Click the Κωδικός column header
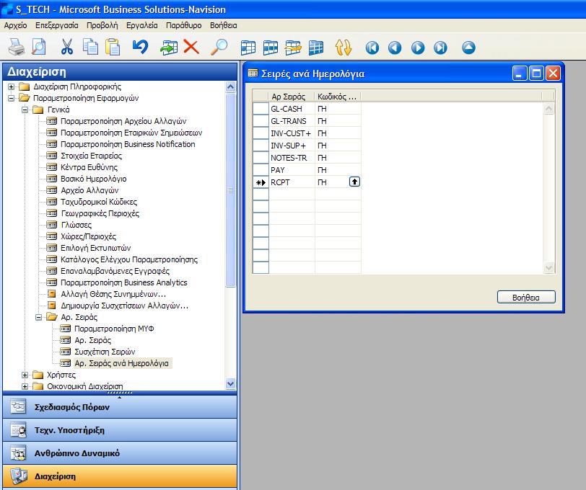586x490 pixels. tap(338, 97)
